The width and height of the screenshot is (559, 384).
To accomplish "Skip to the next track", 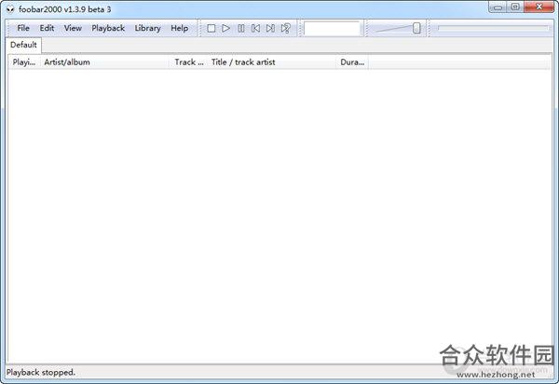I will pyautogui.click(x=270, y=28).
